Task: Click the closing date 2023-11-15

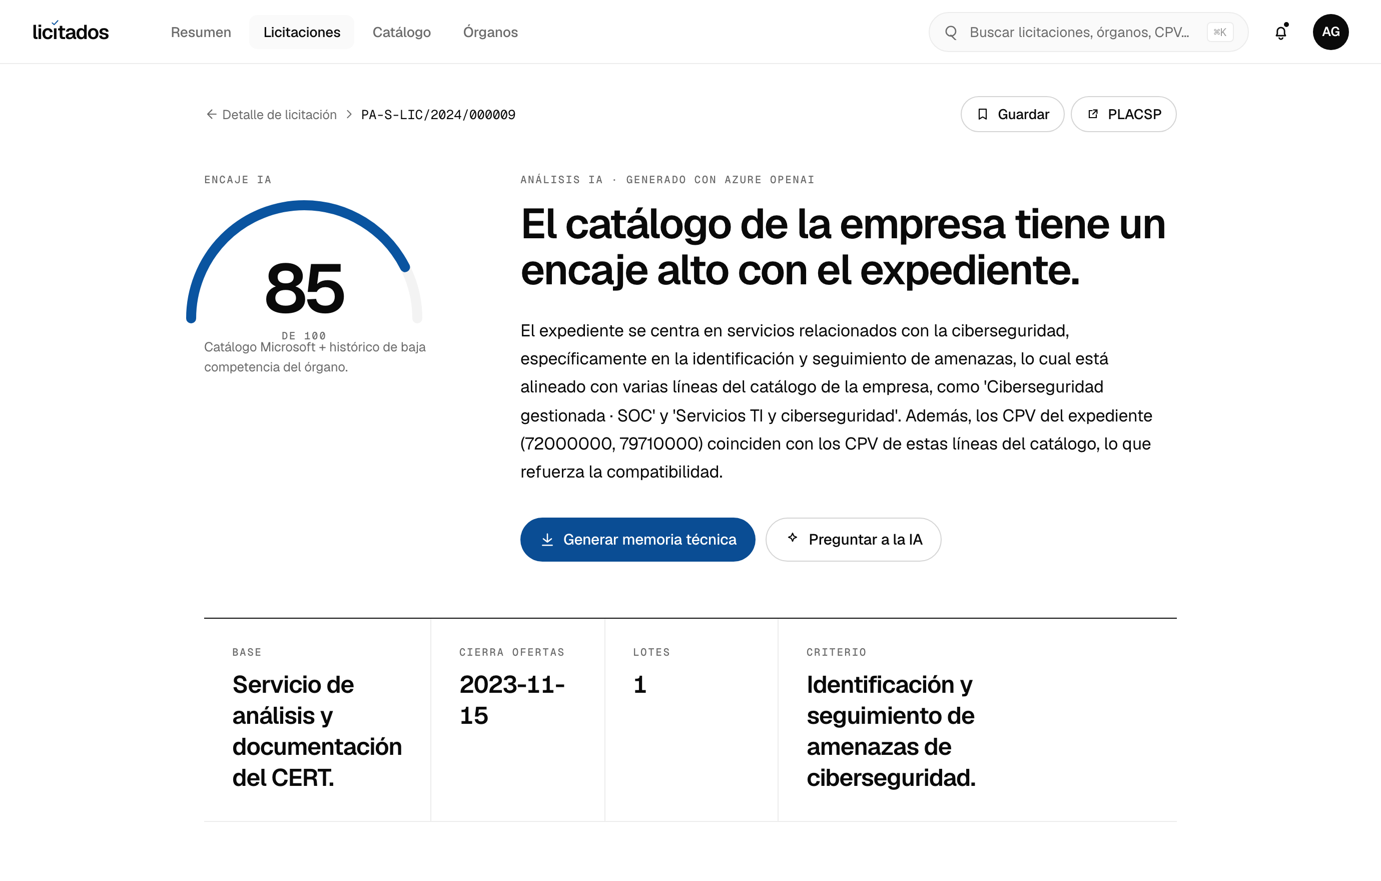Action: point(512,700)
